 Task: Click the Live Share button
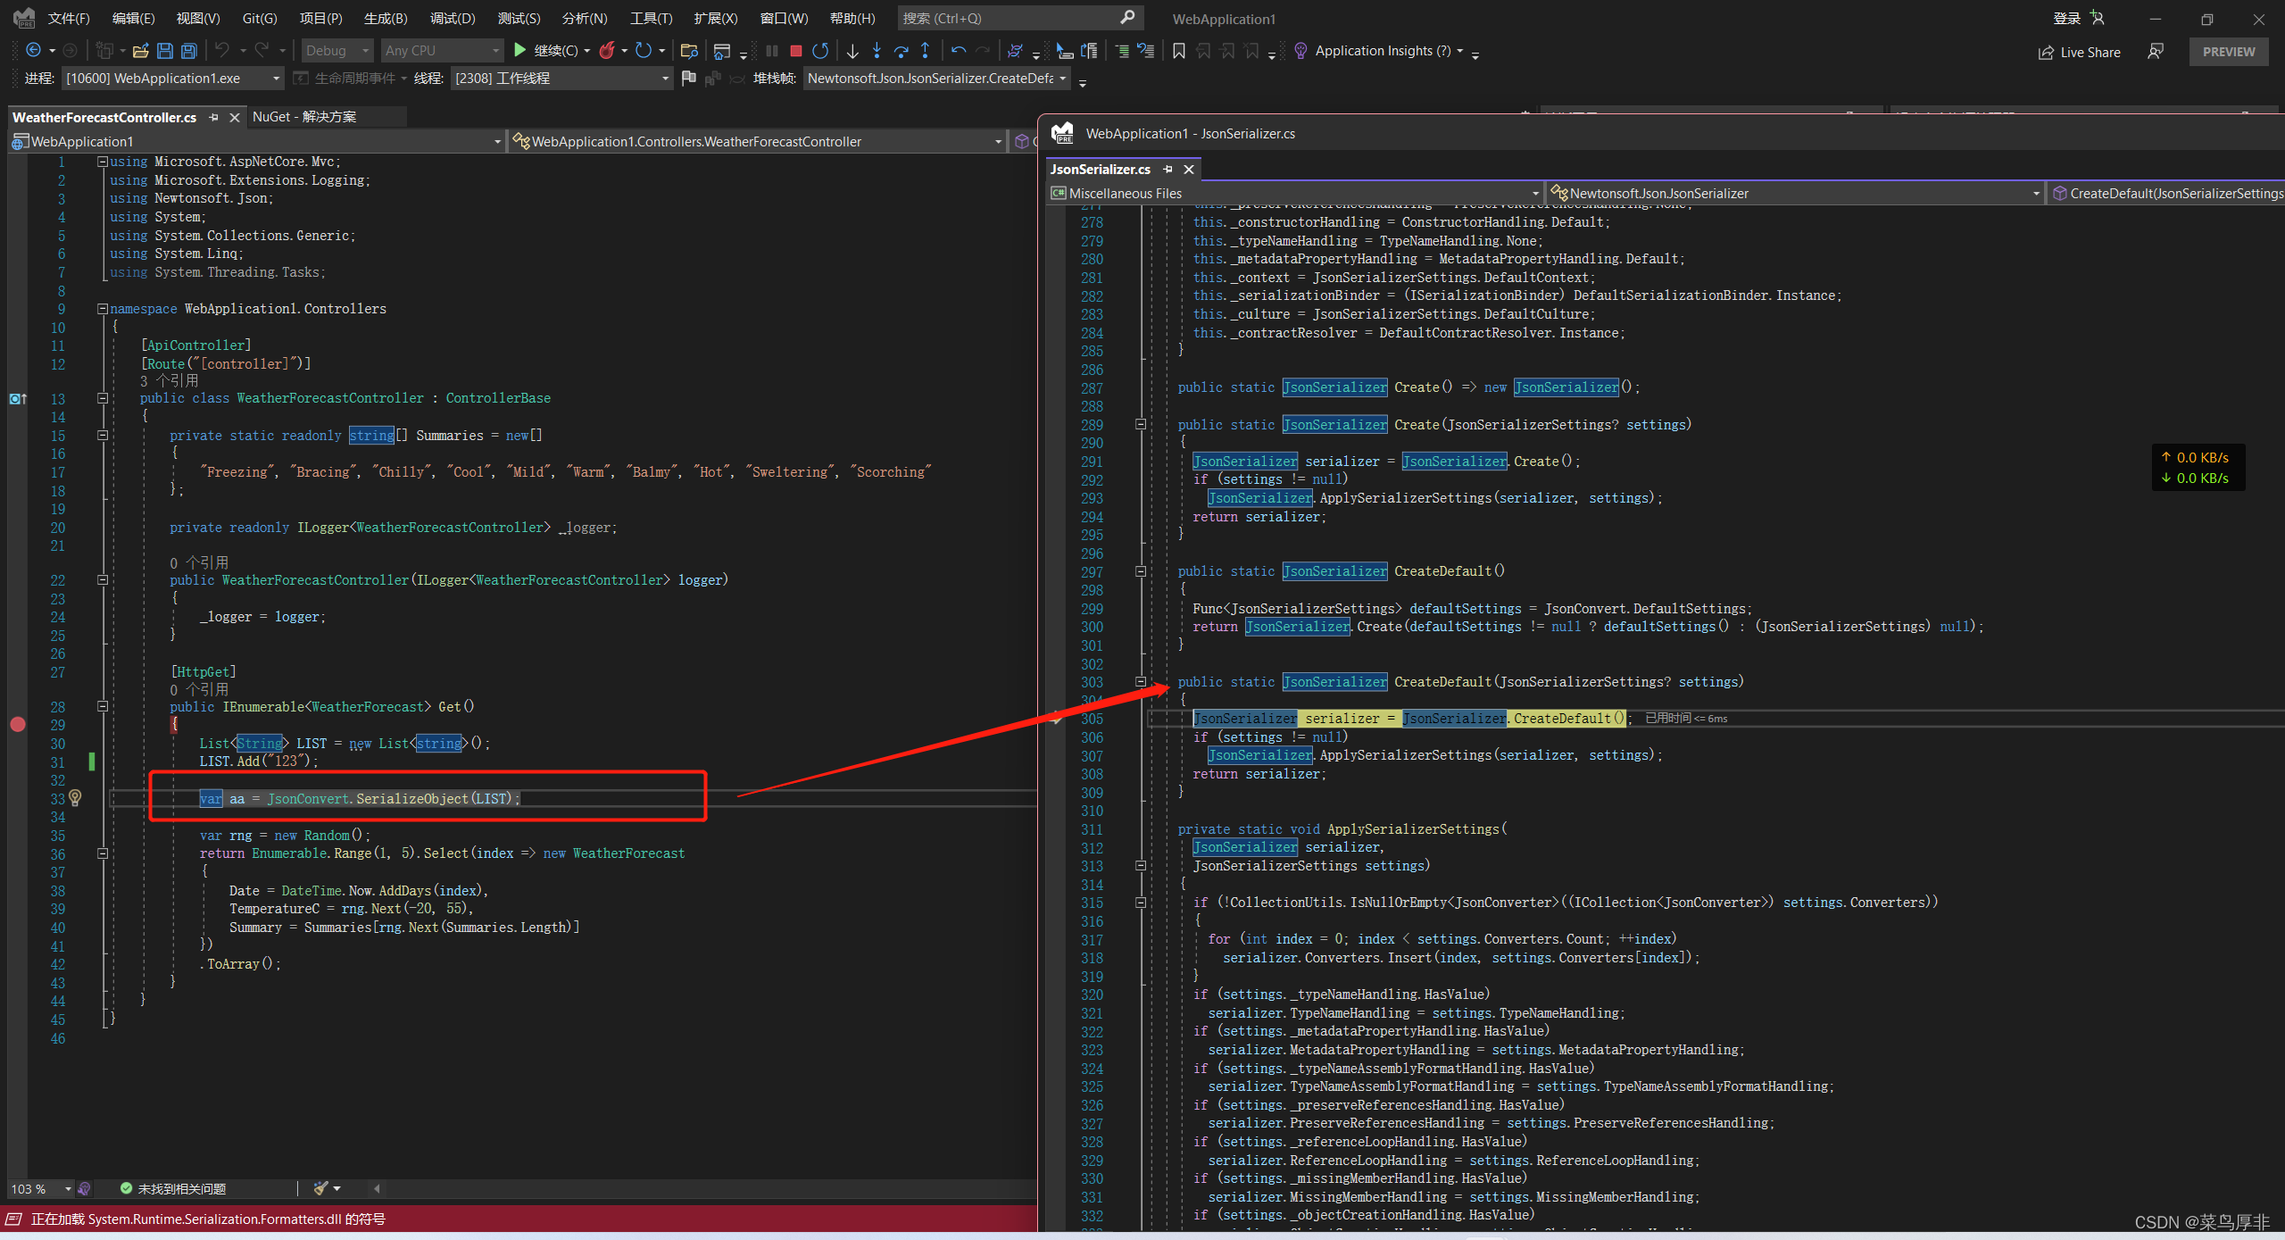tap(2079, 52)
